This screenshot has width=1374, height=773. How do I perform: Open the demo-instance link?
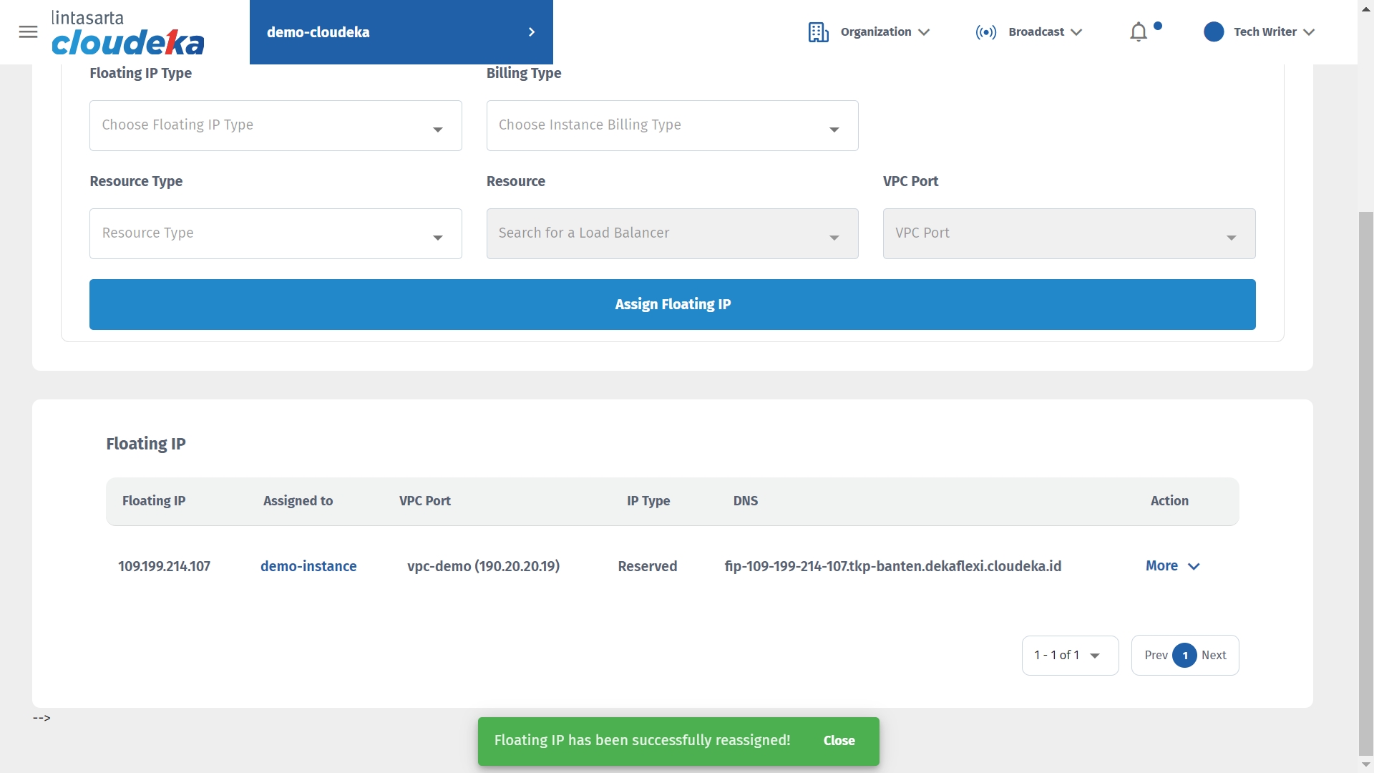pos(308,566)
